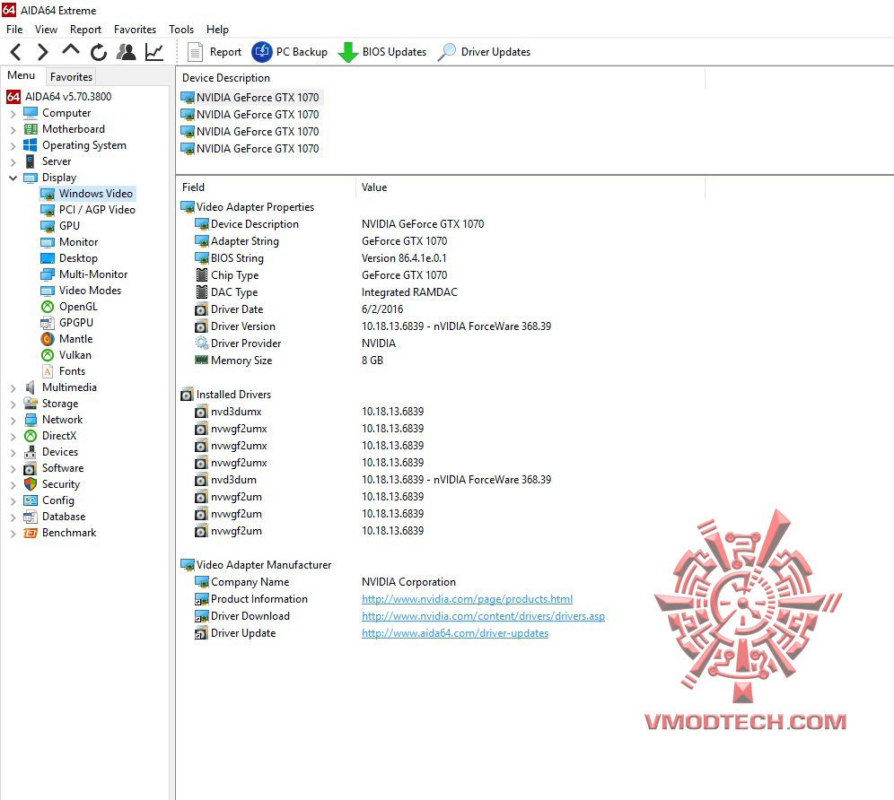Select Windows Video in the tree
Viewport: 894px width, 800px height.
click(87, 194)
